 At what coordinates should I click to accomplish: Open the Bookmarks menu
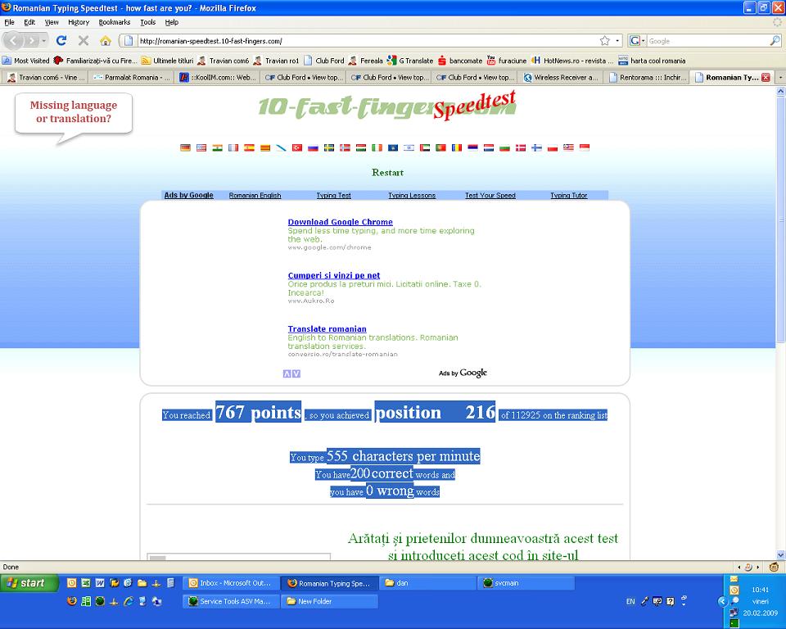[x=114, y=22]
